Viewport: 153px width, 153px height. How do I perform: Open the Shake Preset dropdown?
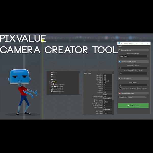tap(138, 97)
